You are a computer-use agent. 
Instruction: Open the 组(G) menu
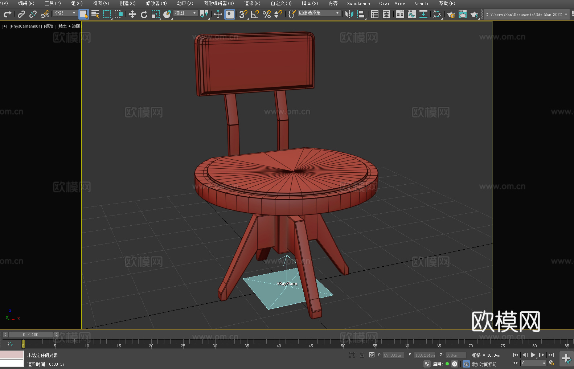coord(77,3)
